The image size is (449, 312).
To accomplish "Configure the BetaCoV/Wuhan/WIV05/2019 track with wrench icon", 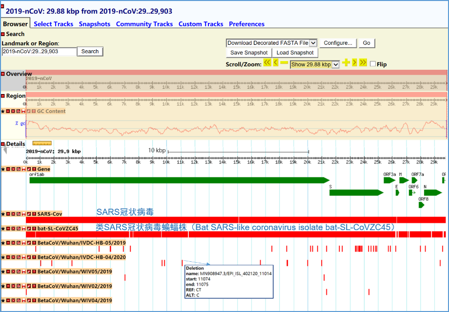I will [x=29, y=272].
